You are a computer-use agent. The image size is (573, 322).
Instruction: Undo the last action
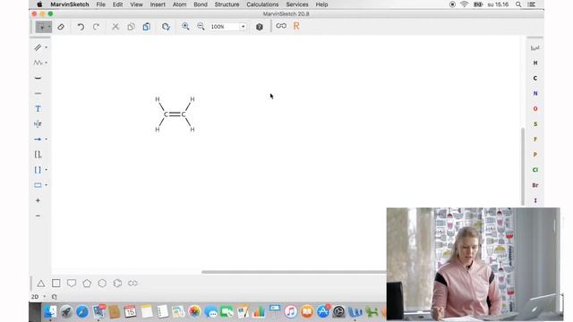(x=81, y=27)
